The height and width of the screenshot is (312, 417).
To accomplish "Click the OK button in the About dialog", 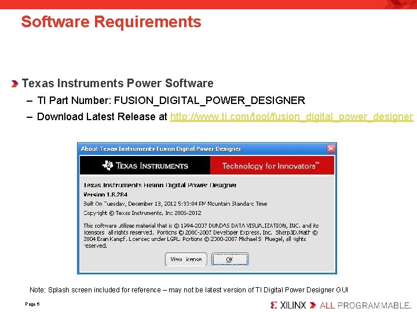I will (230, 259).
